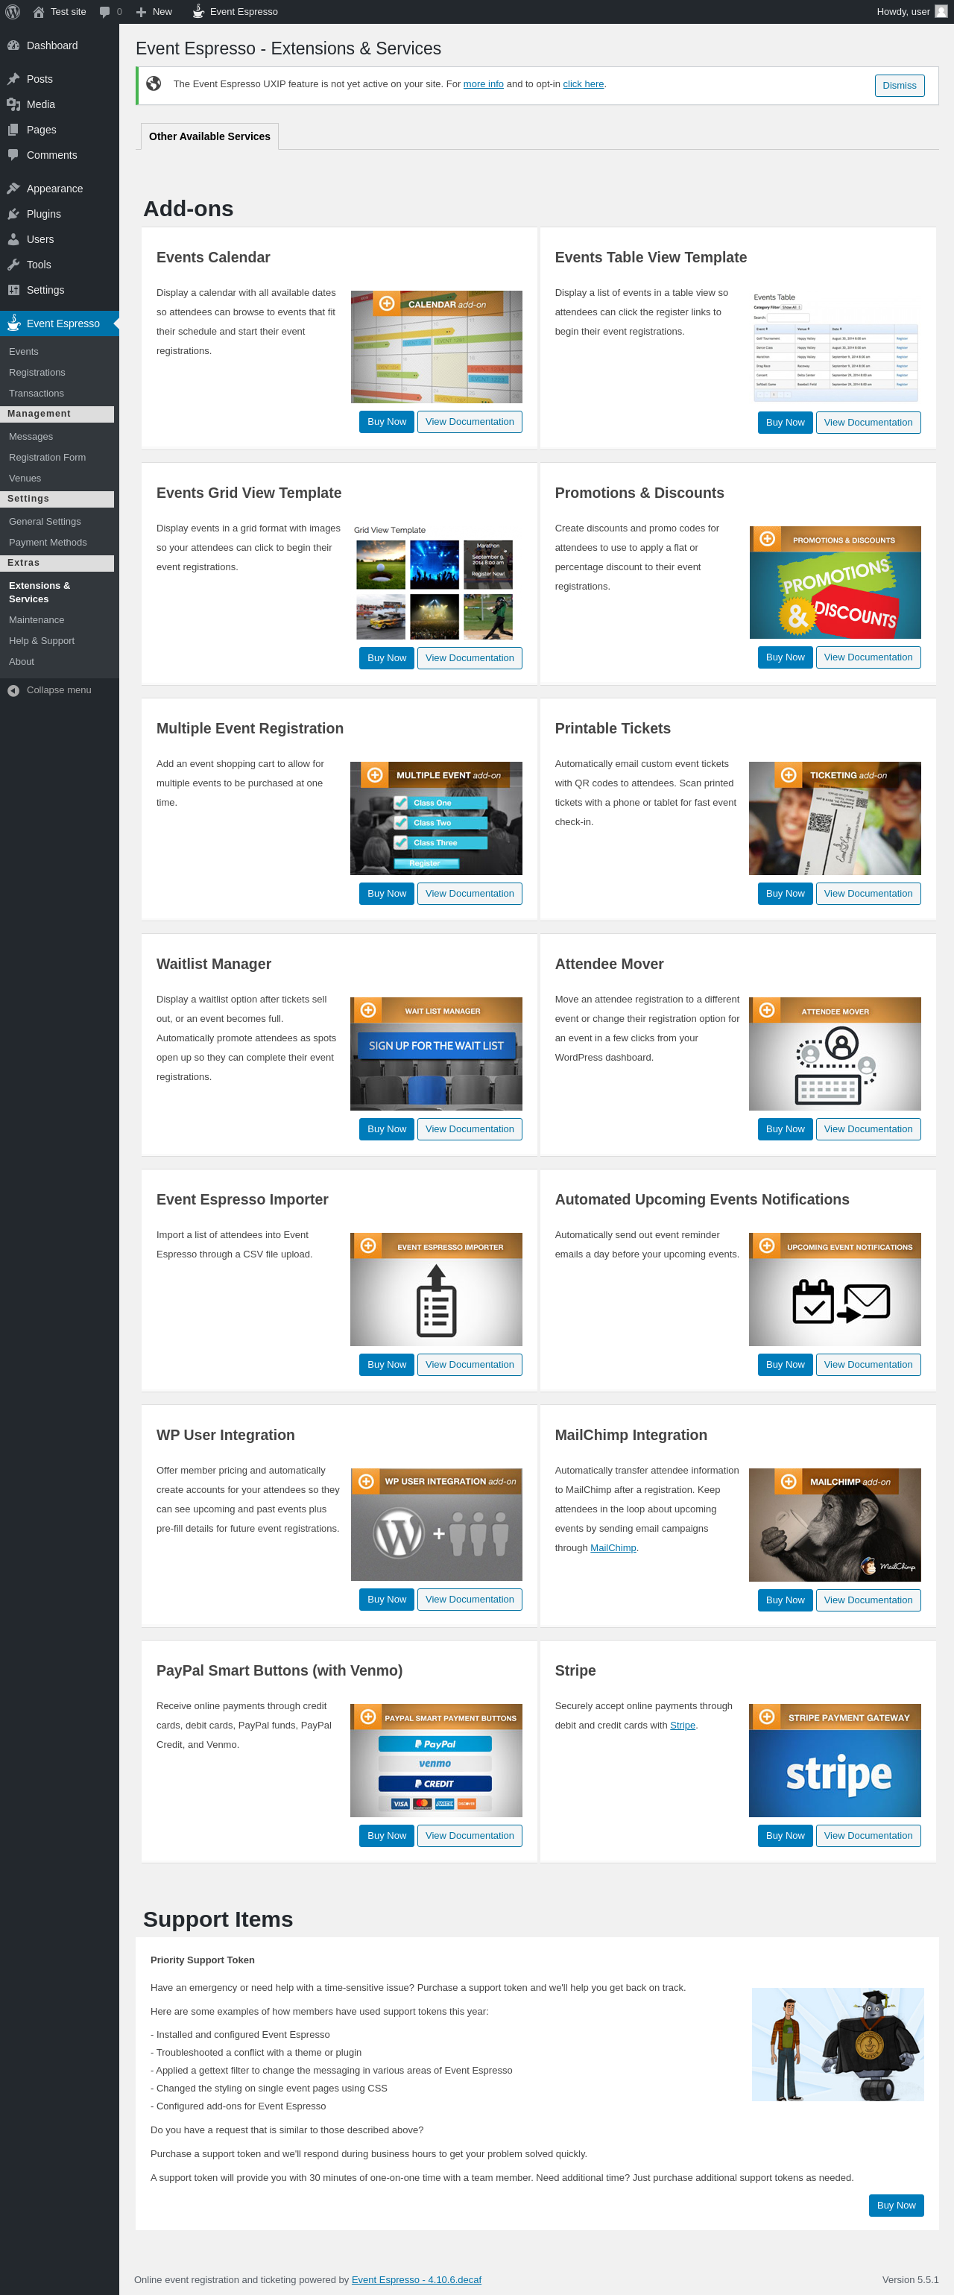Click the WordPress logo in admin bar
The width and height of the screenshot is (954, 2295).
tap(13, 12)
